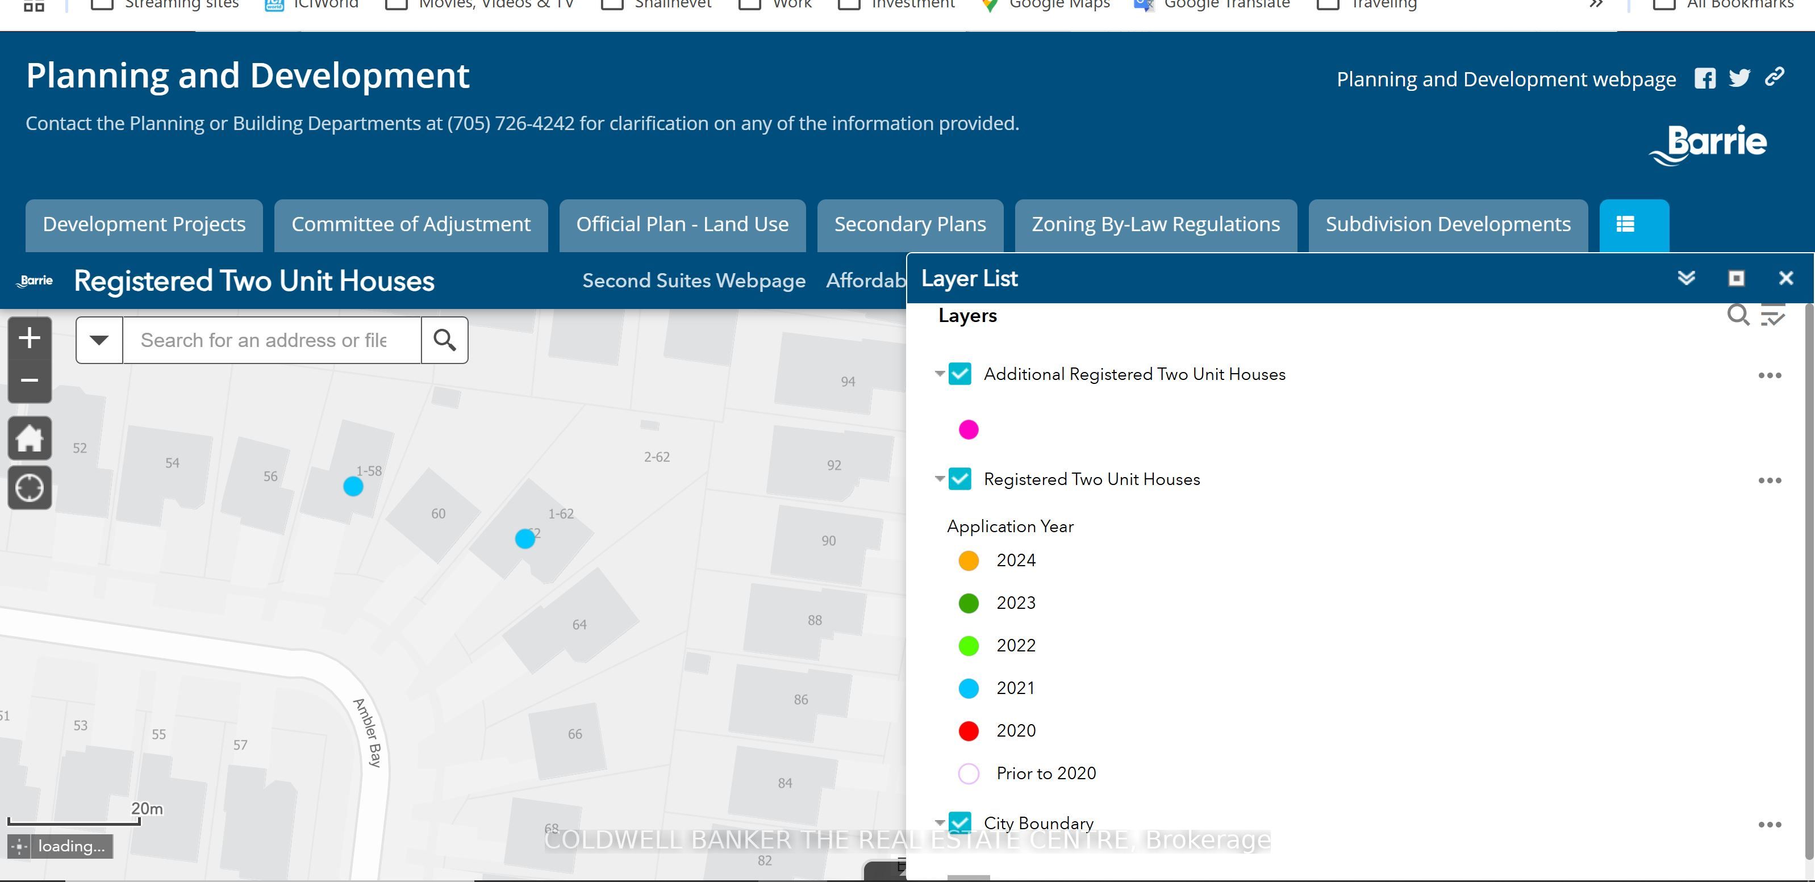Click Prior to 2020 legend swatch
Image resolution: width=1815 pixels, height=882 pixels.
point(969,774)
